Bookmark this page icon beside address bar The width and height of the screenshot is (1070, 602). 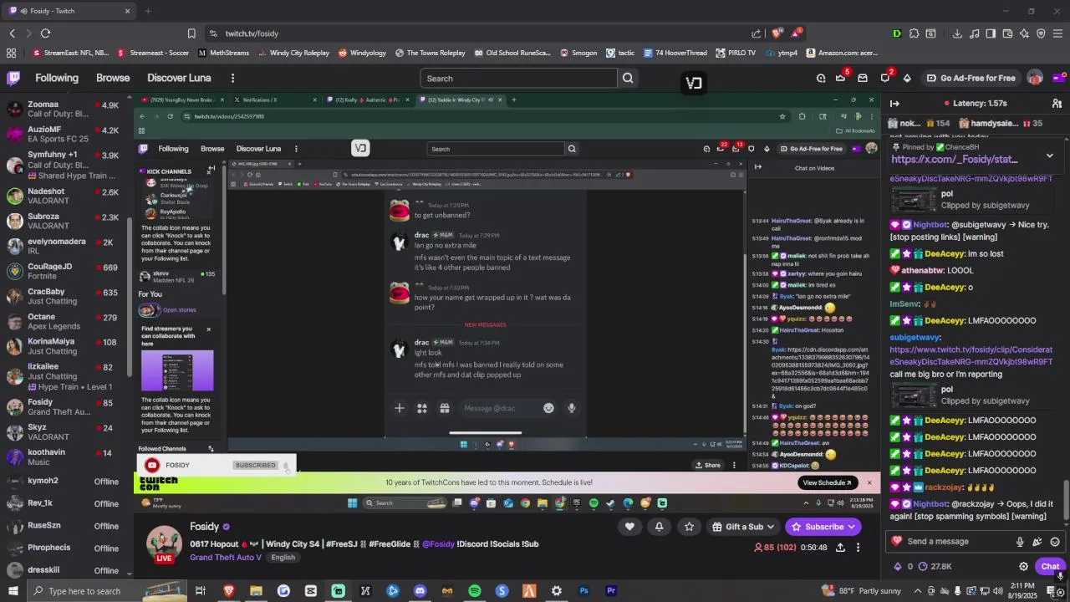(191, 33)
